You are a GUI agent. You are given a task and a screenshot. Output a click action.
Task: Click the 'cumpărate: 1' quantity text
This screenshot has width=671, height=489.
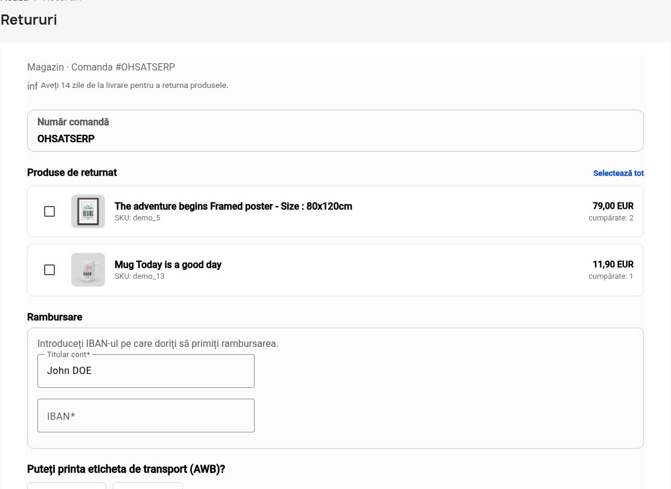(x=611, y=276)
